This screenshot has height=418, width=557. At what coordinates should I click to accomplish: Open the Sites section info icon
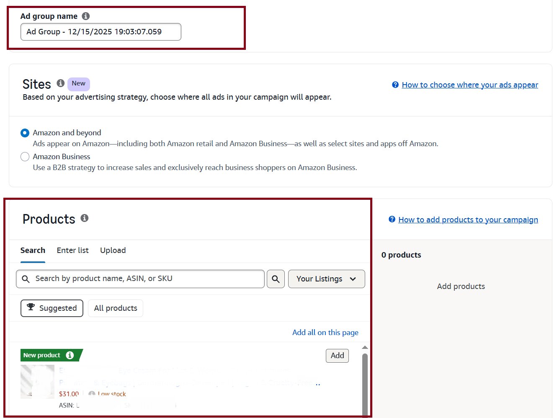[x=60, y=83]
